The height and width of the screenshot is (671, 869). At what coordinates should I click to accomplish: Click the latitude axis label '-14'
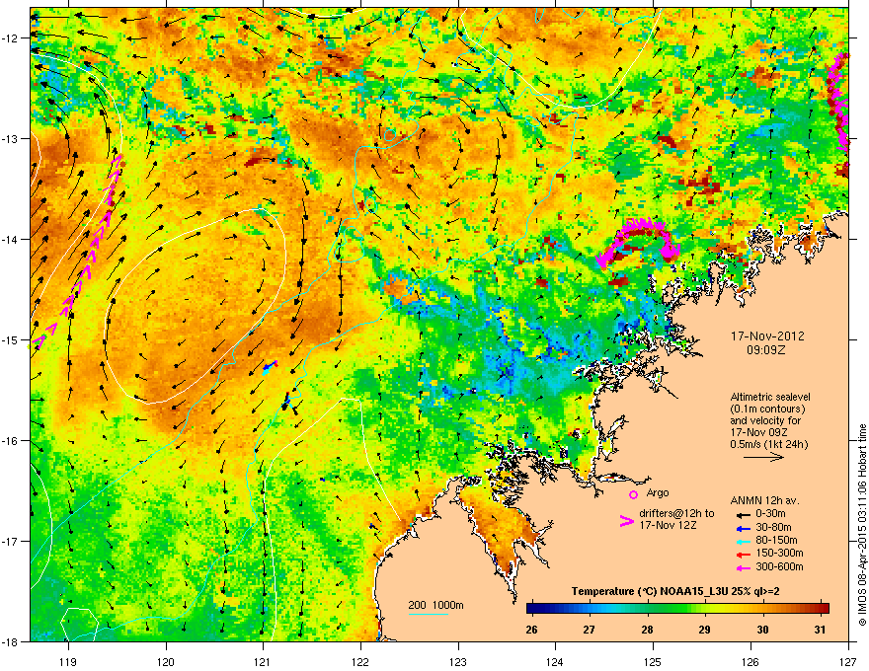tap(11, 239)
